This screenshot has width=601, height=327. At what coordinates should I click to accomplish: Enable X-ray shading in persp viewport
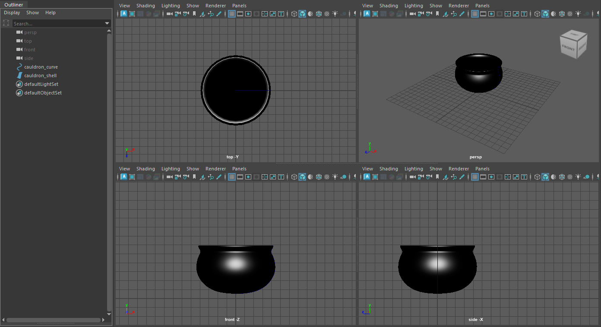click(569, 13)
